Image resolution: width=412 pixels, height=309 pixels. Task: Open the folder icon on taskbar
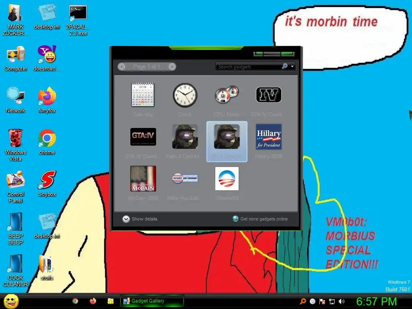[x=110, y=301]
